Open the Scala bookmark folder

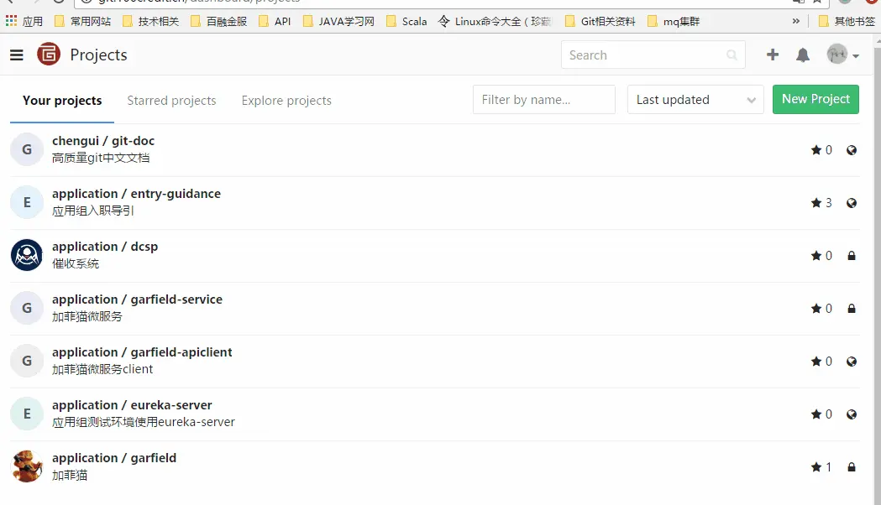pyautogui.click(x=406, y=21)
